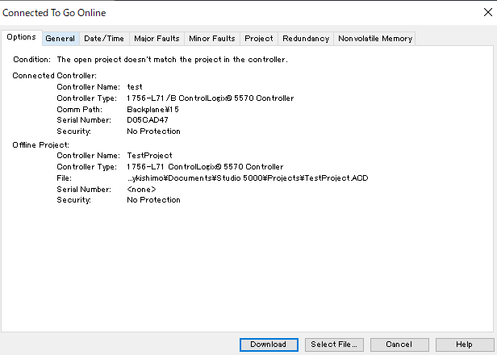Click the offline controller name TestProject
This screenshot has width=497, height=355.
click(149, 155)
